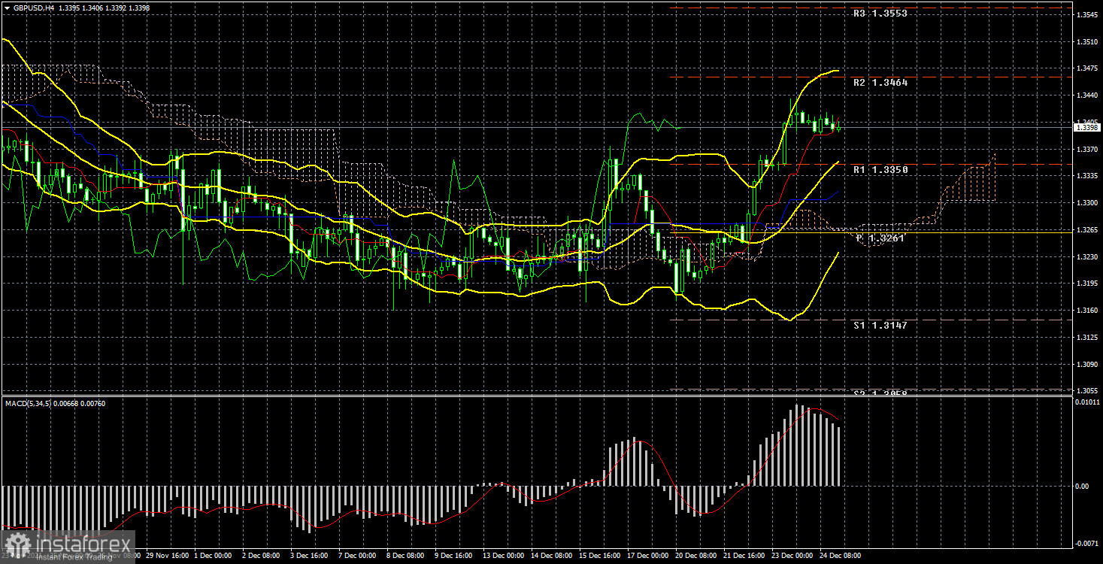Click the 21 Dec 16:00 time label
Image resolution: width=1103 pixels, height=564 pixels.
pos(746,556)
